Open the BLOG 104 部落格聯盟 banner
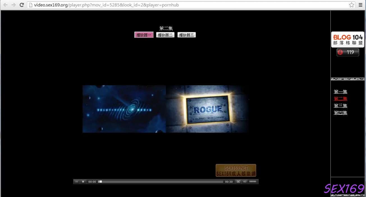Screen dimensions: 366x197 tap(348, 40)
